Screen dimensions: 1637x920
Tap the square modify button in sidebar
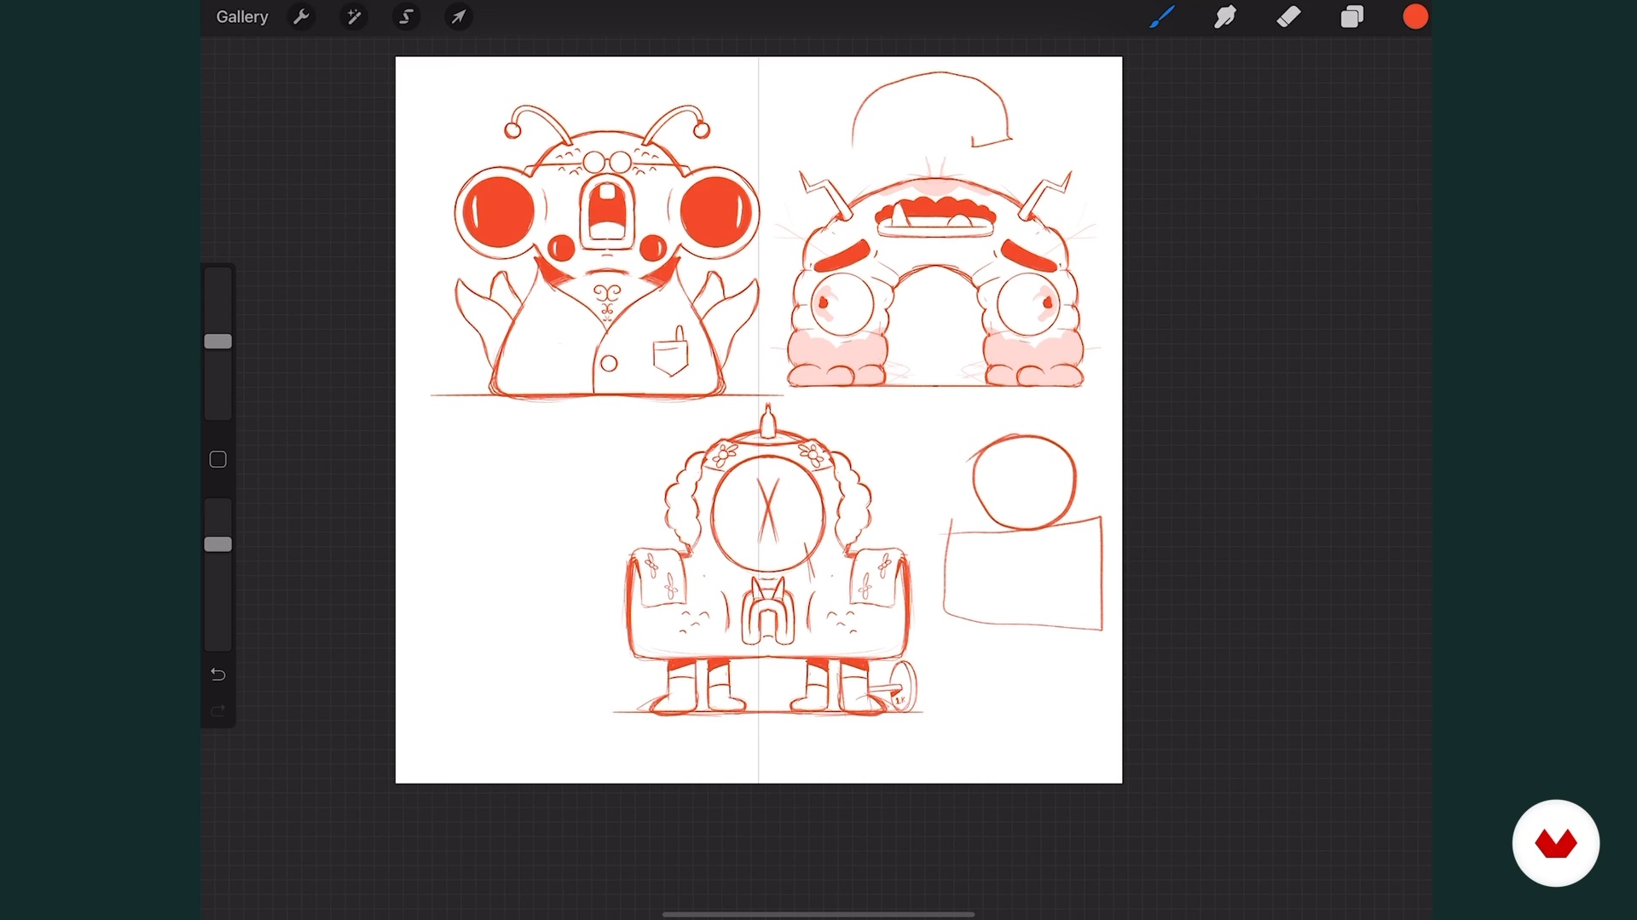218,460
